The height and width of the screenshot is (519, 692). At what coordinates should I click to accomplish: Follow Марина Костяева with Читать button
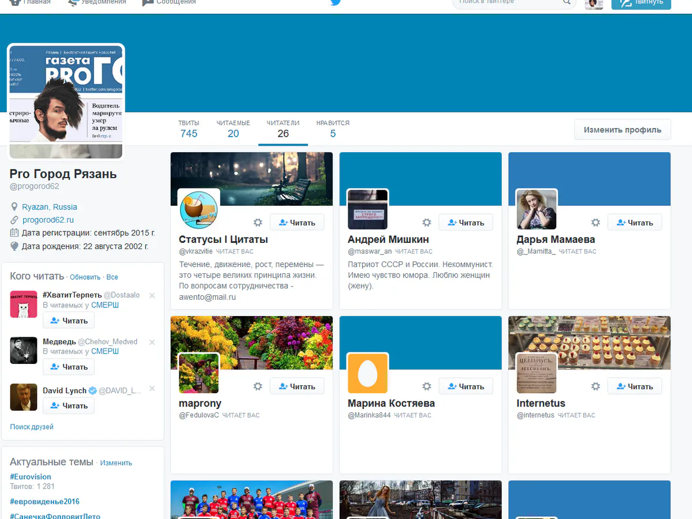pyautogui.click(x=466, y=386)
